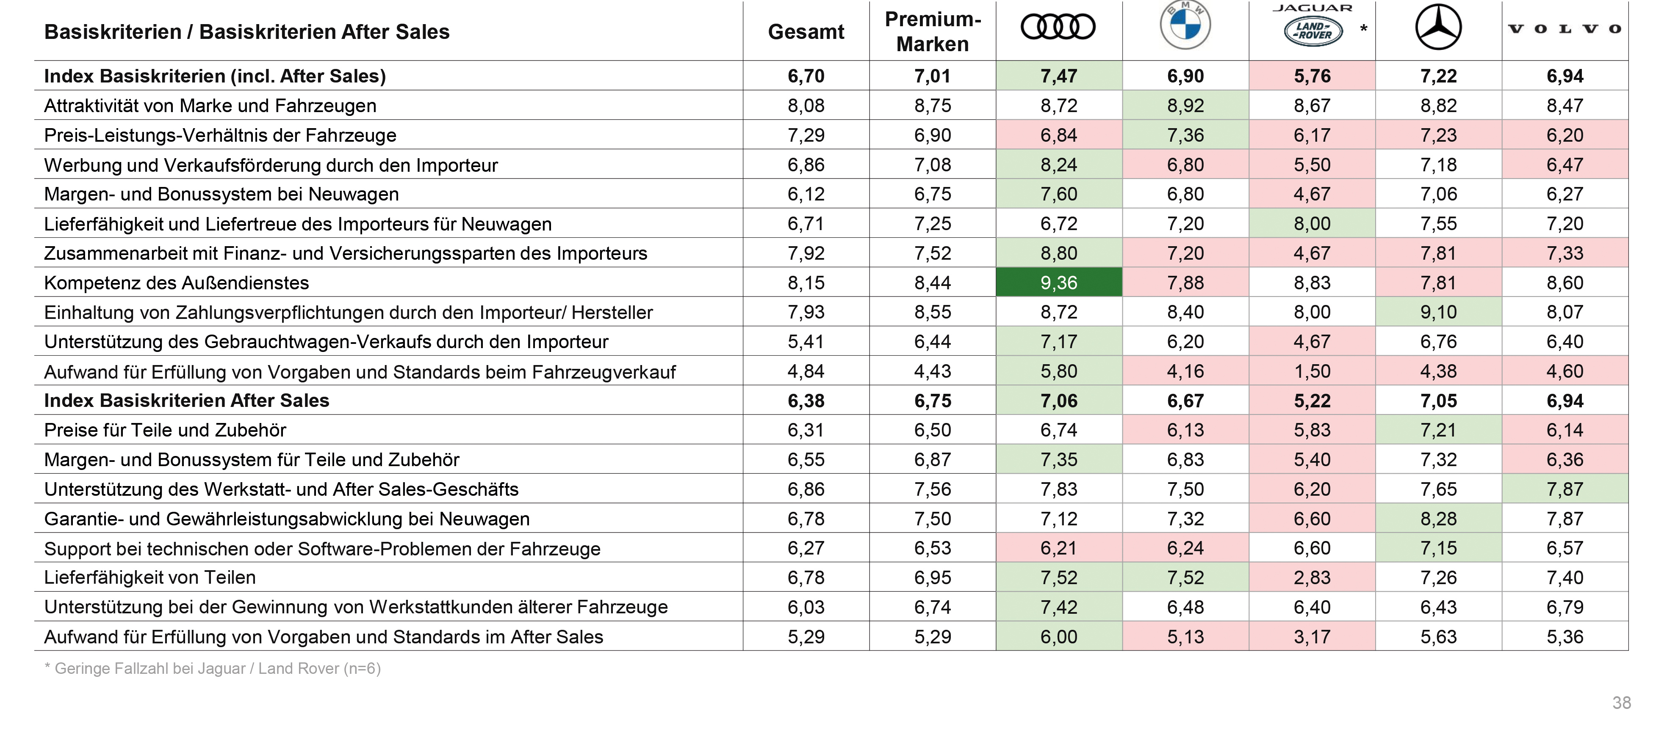Select the Jaguar Land Rover logo
Viewport: 1667px width, 736px height.
(1313, 27)
